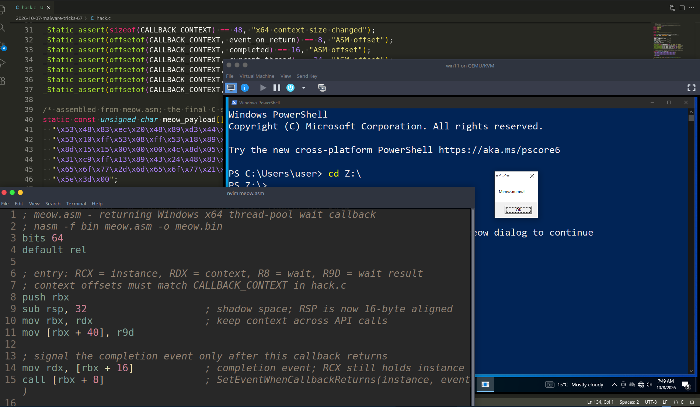Open editor More Actions ellipsis menu
The width and height of the screenshot is (700, 407).
692,8
